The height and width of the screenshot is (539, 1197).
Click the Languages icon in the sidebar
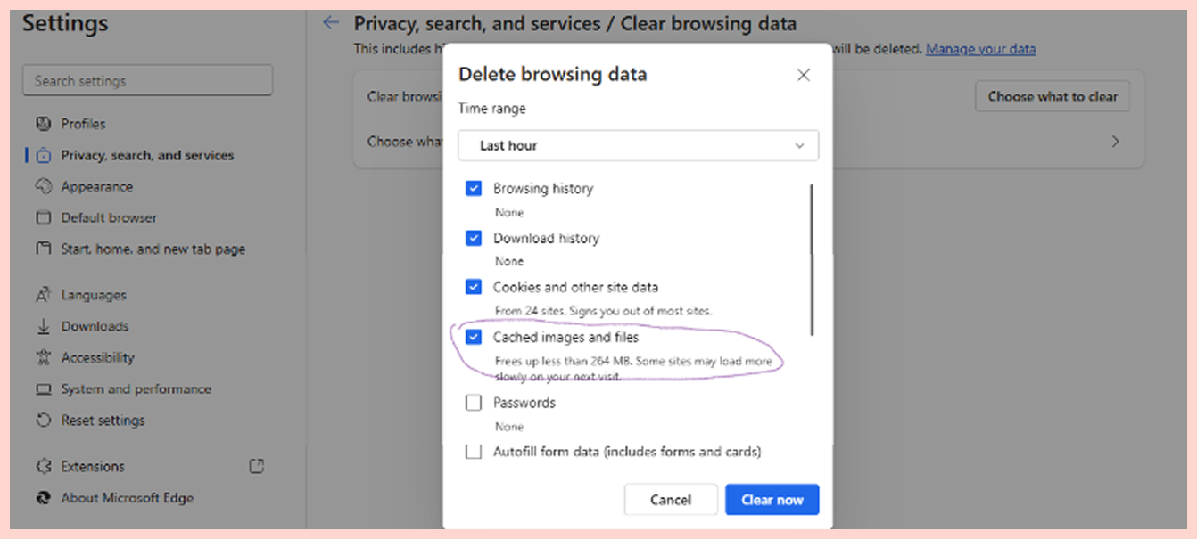click(x=43, y=295)
